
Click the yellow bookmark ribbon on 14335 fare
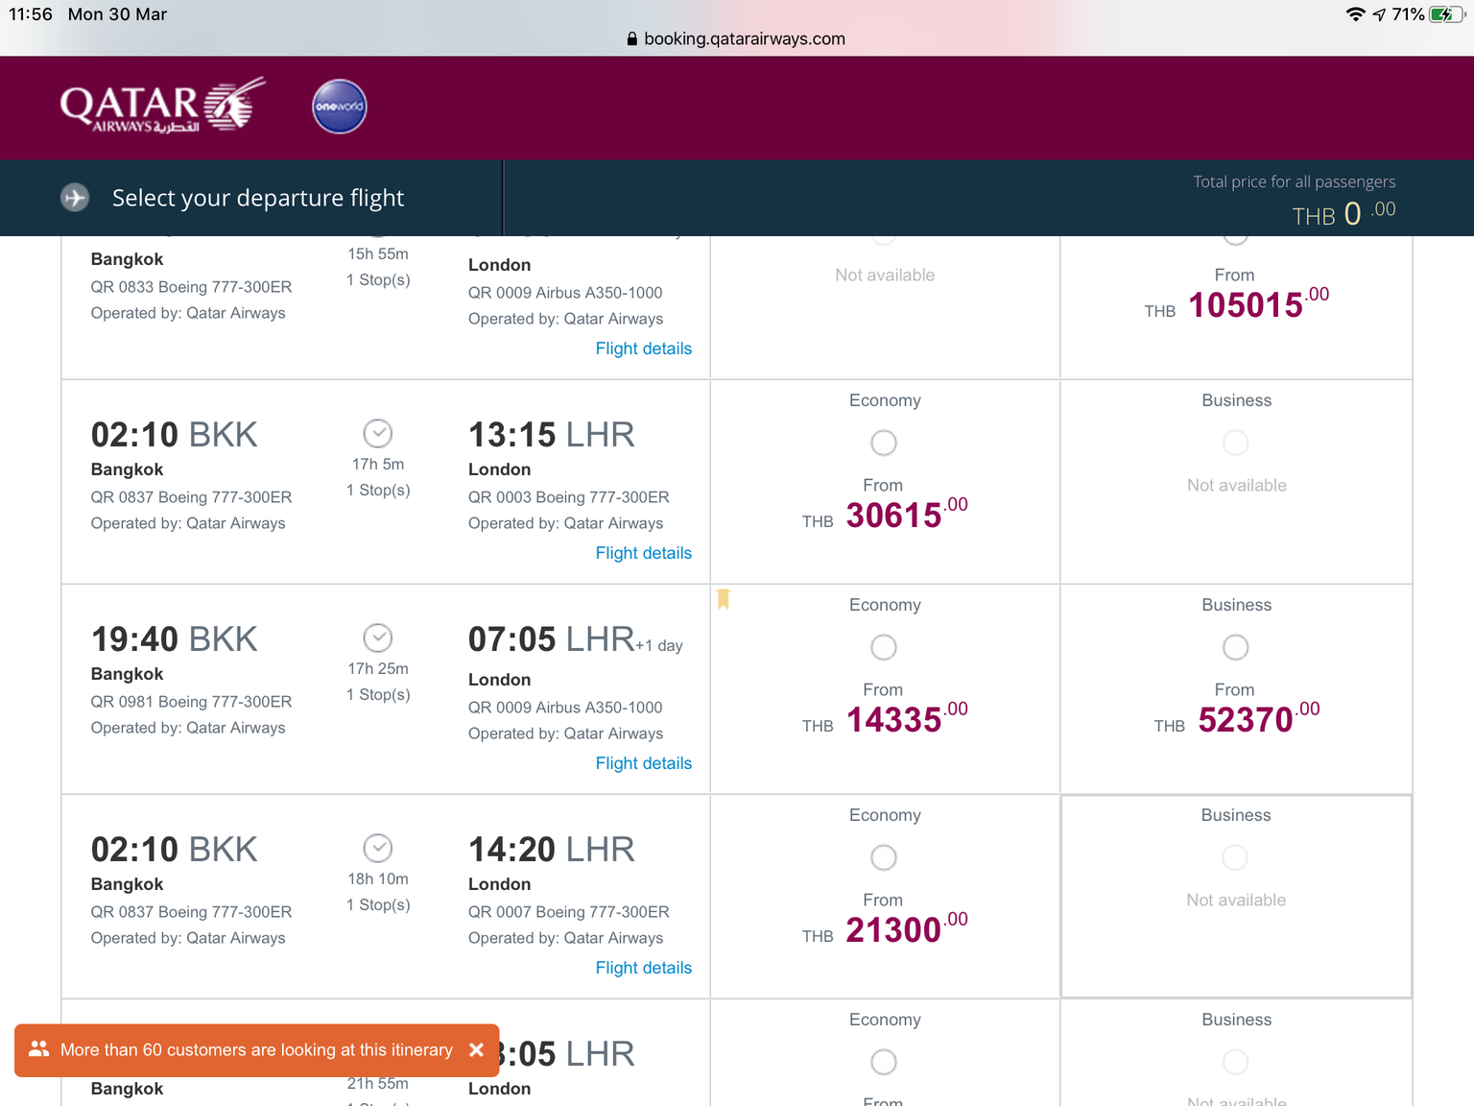point(724,599)
